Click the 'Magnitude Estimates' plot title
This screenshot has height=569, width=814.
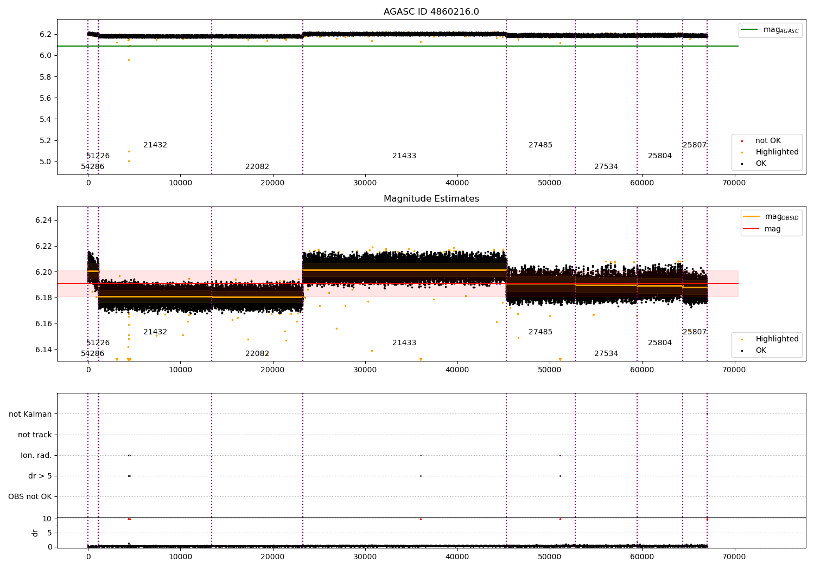[x=431, y=199]
